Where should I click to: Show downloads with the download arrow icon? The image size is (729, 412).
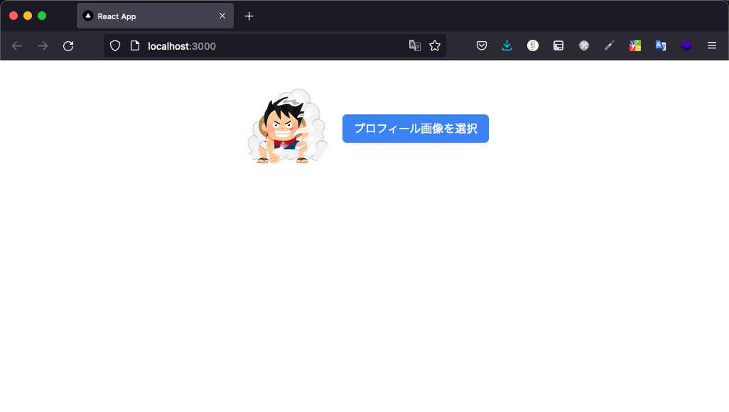pos(507,45)
